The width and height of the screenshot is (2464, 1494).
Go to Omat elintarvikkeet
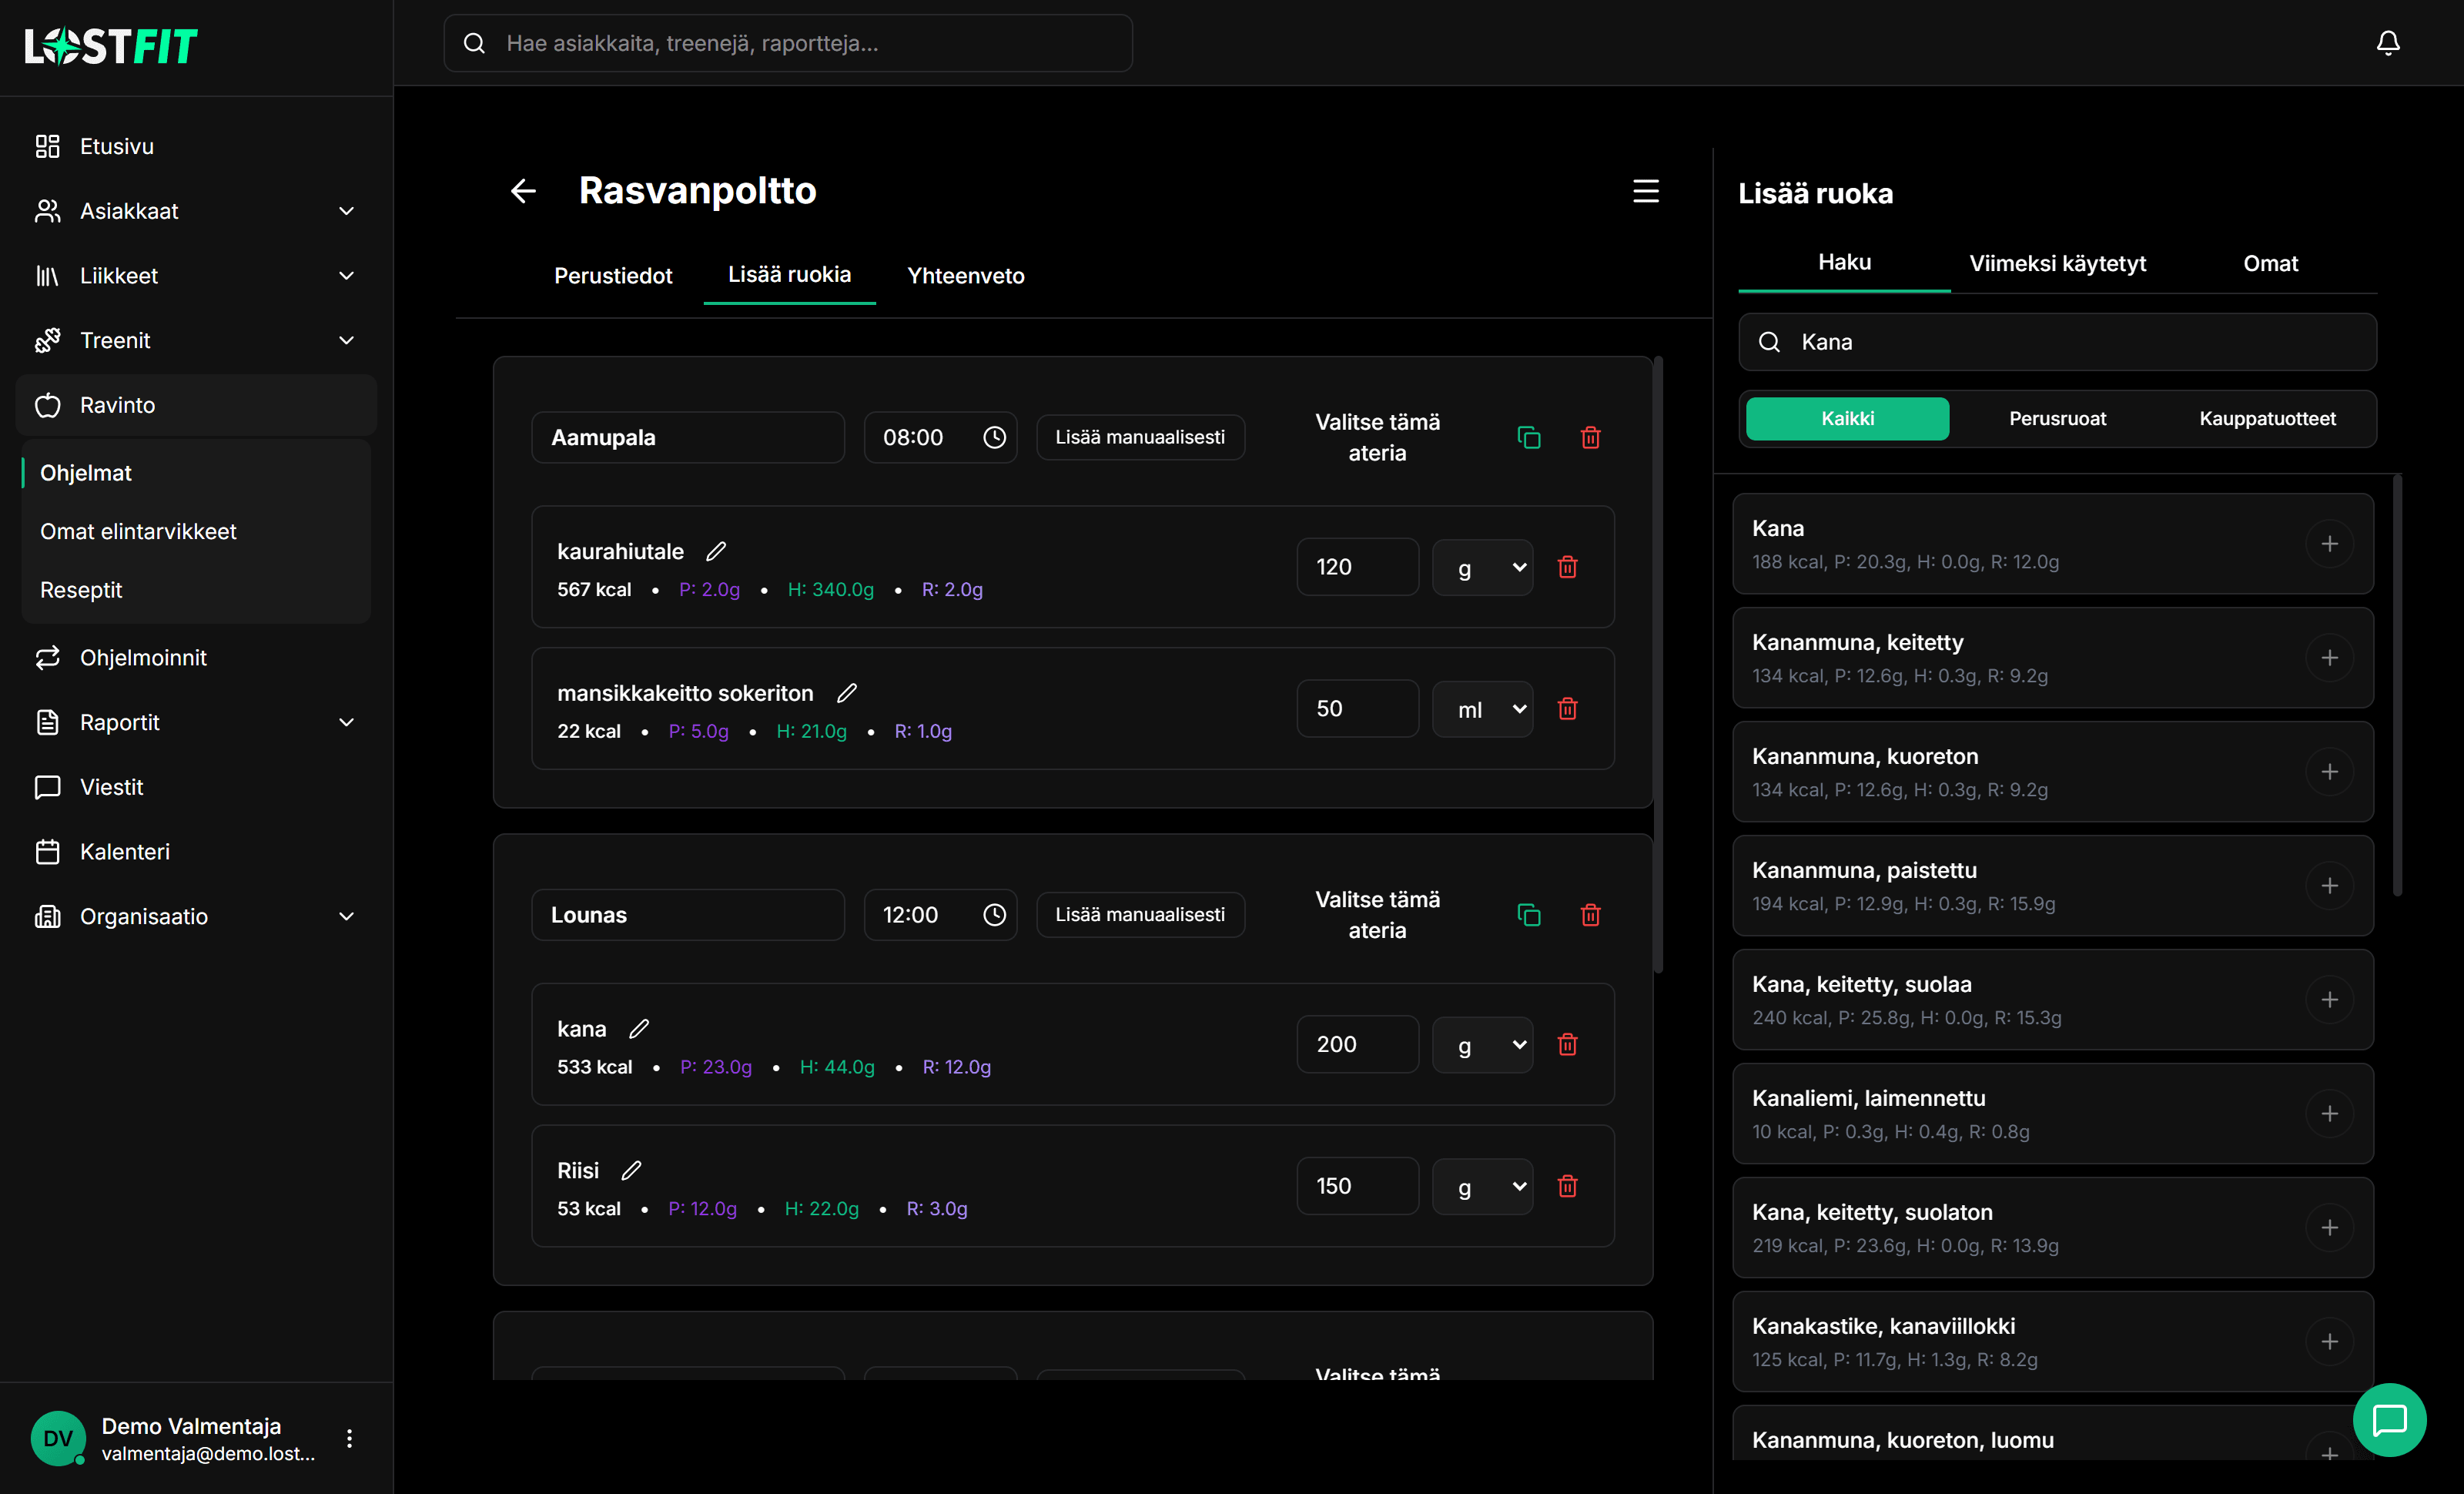click(x=138, y=532)
